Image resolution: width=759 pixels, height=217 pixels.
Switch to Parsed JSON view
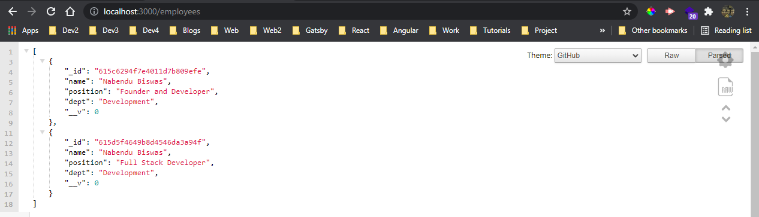pyautogui.click(x=719, y=56)
